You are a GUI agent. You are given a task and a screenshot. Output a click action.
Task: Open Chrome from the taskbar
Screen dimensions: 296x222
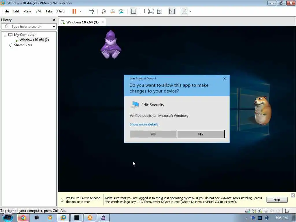pyautogui.click(x=23, y=218)
